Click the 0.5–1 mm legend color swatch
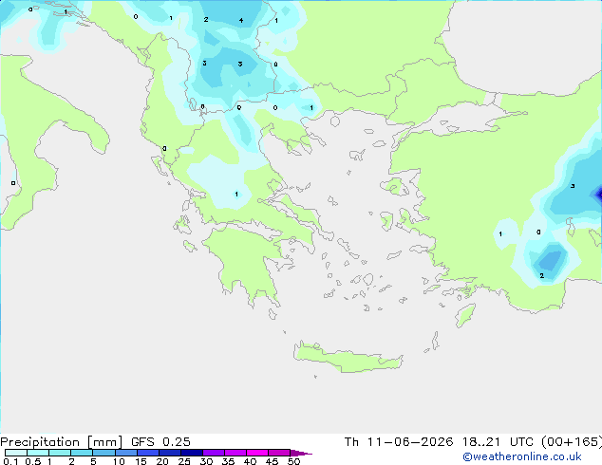The height and width of the screenshot is (465, 602). tap(38, 453)
